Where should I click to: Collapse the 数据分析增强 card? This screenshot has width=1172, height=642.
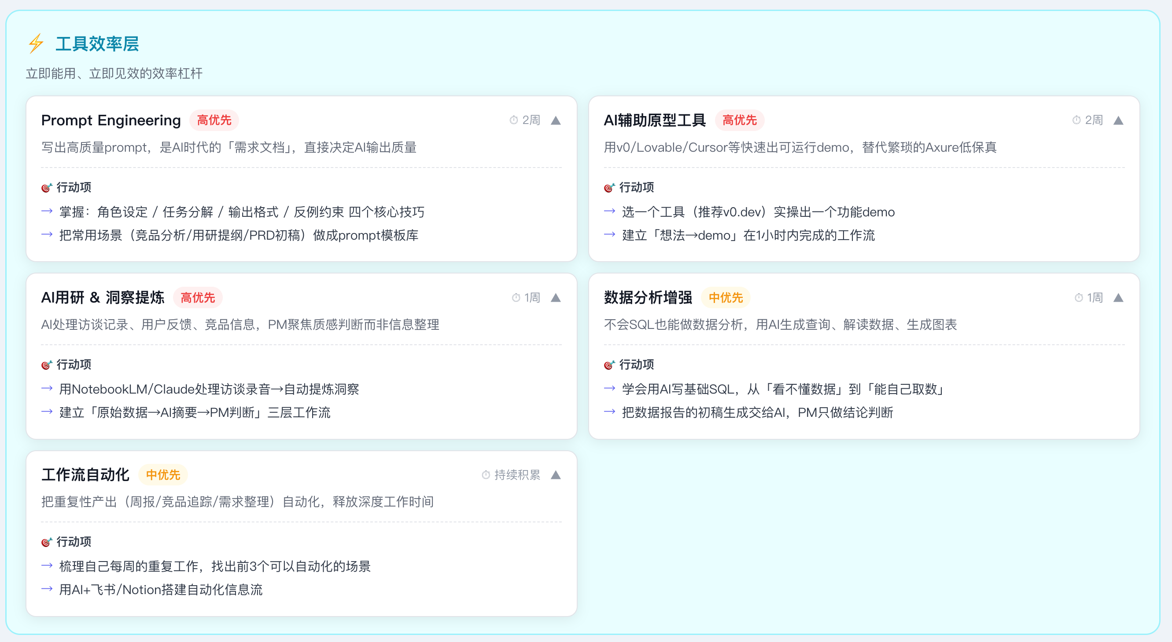pos(1118,298)
